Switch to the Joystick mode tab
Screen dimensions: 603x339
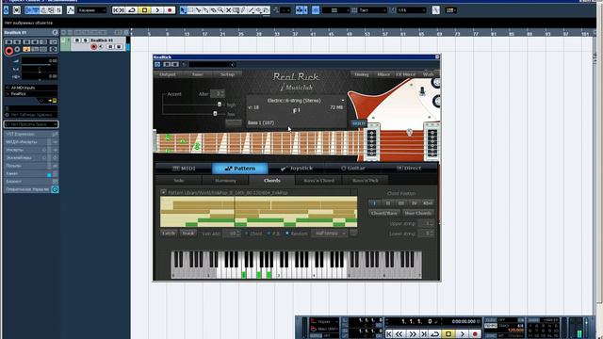pyautogui.click(x=296, y=169)
